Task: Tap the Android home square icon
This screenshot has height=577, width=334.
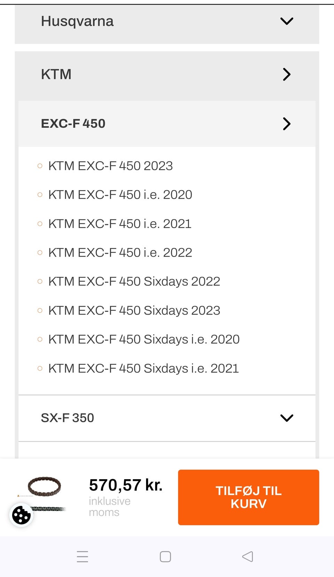Action: point(165,556)
